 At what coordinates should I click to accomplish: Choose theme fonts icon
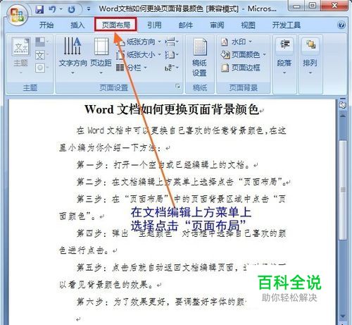click(x=42, y=55)
